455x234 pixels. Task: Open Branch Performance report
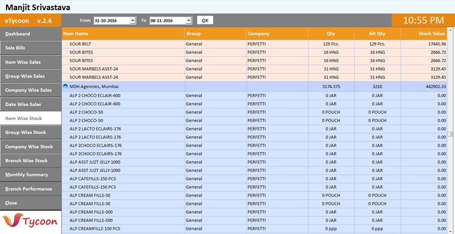coord(30,189)
